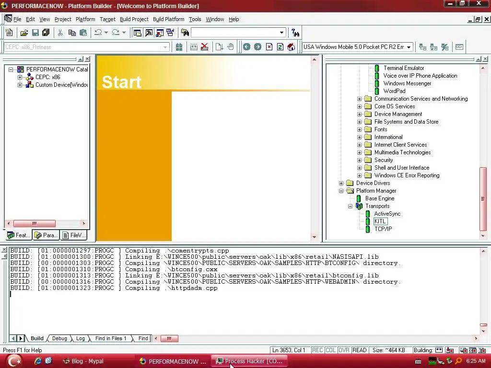Click the Stop page red X icon
491x368 pixels.
point(269,47)
